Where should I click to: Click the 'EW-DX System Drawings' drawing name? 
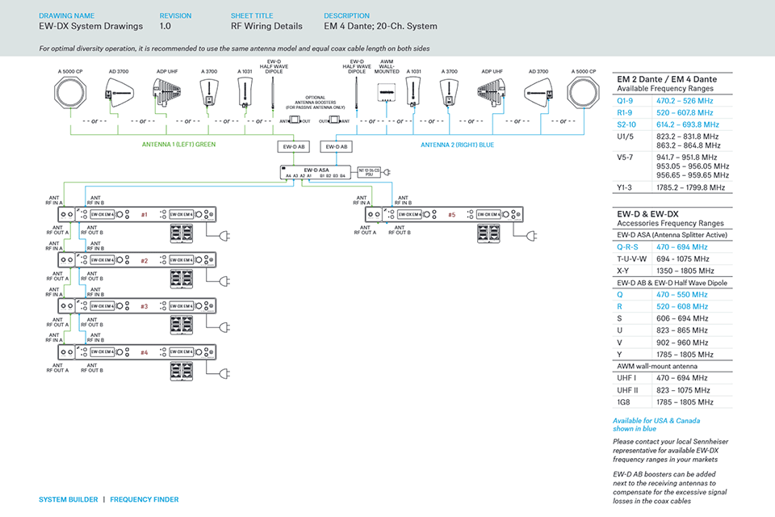click(91, 26)
